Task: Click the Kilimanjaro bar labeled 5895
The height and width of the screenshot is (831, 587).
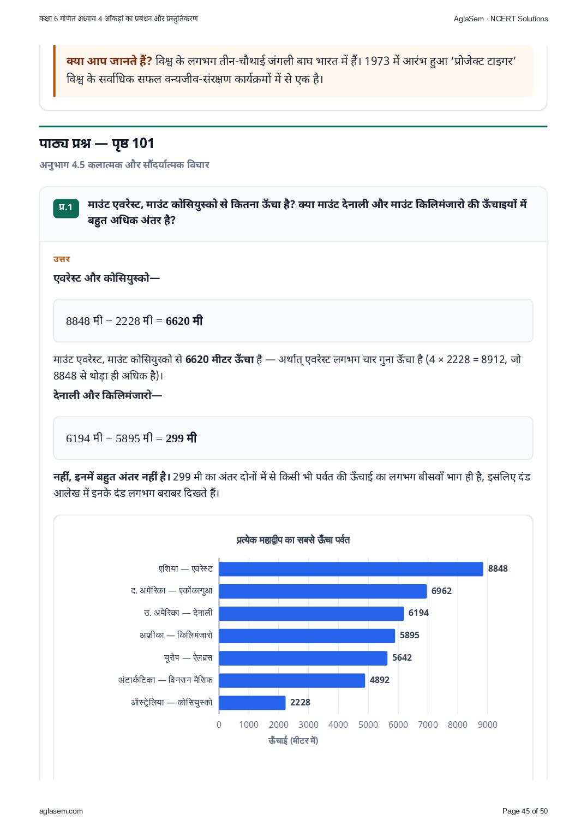Action: 307,636
